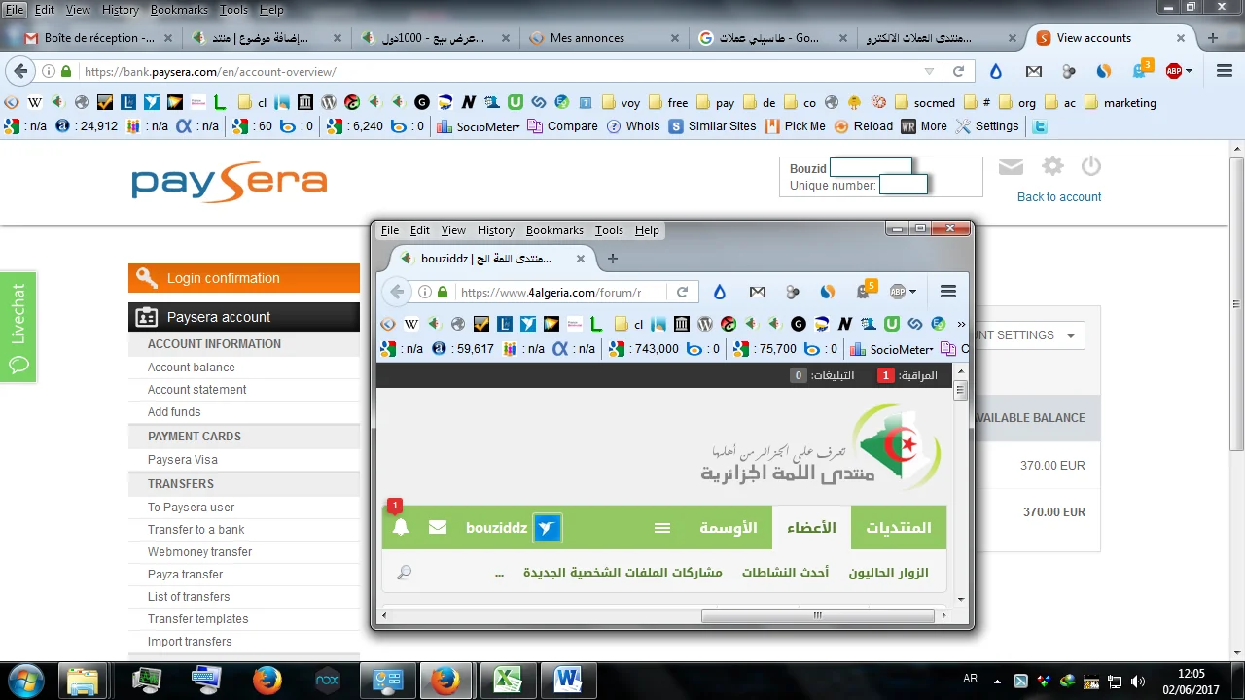Click the reload icon in 4algeria window
This screenshot has height=700, width=1245.
click(x=682, y=292)
